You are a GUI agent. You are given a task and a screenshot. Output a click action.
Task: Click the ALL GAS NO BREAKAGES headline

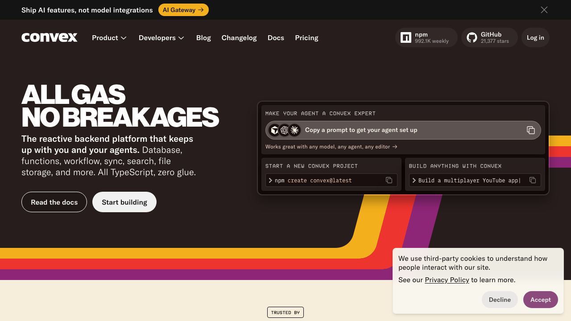(120, 106)
